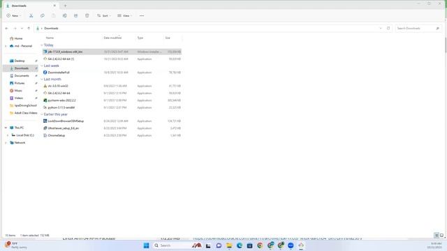The image size is (447, 251).
Task: Open the Sort dropdown
Action: (104, 15)
